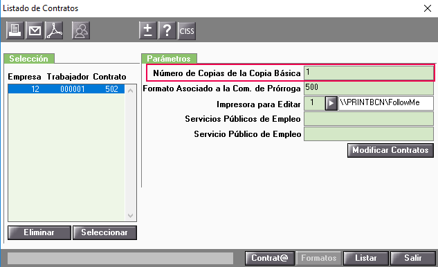Click the Formatos button

click(x=319, y=258)
